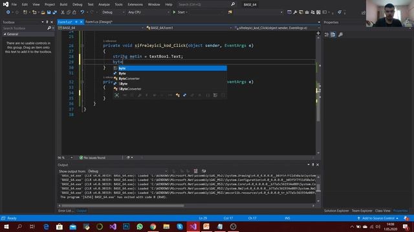The height and width of the screenshot is (232, 414).
Task: Click the New Project icon
Action: (25, 12)
